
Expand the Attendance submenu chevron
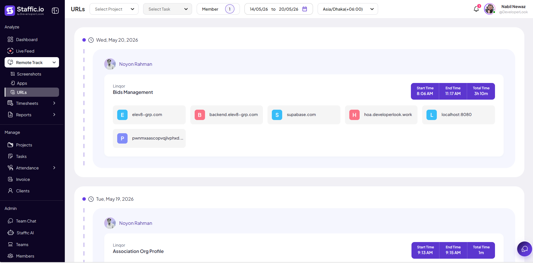coord(54,168)
